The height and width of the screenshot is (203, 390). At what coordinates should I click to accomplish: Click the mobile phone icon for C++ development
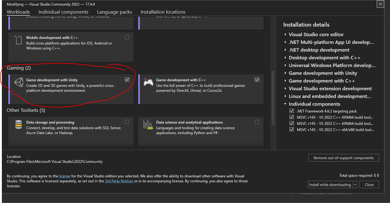pyautogui.click(x=18, y=40)
